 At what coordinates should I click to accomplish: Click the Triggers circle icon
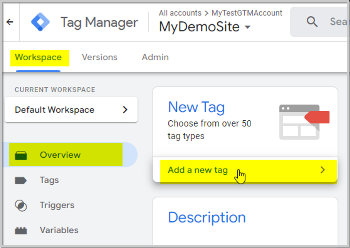(x=21, y=206)
